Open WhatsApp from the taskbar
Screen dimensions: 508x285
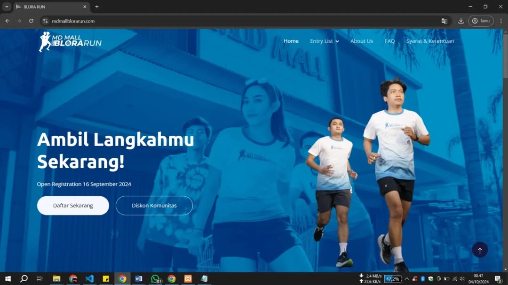coord(155,278)
